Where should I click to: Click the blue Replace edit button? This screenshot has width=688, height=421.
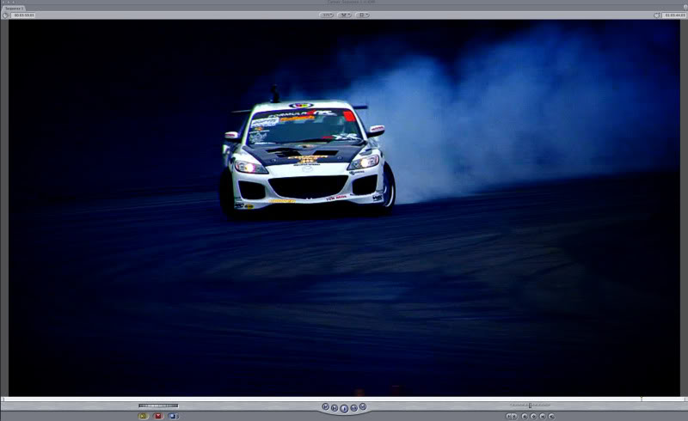(172, 416)
